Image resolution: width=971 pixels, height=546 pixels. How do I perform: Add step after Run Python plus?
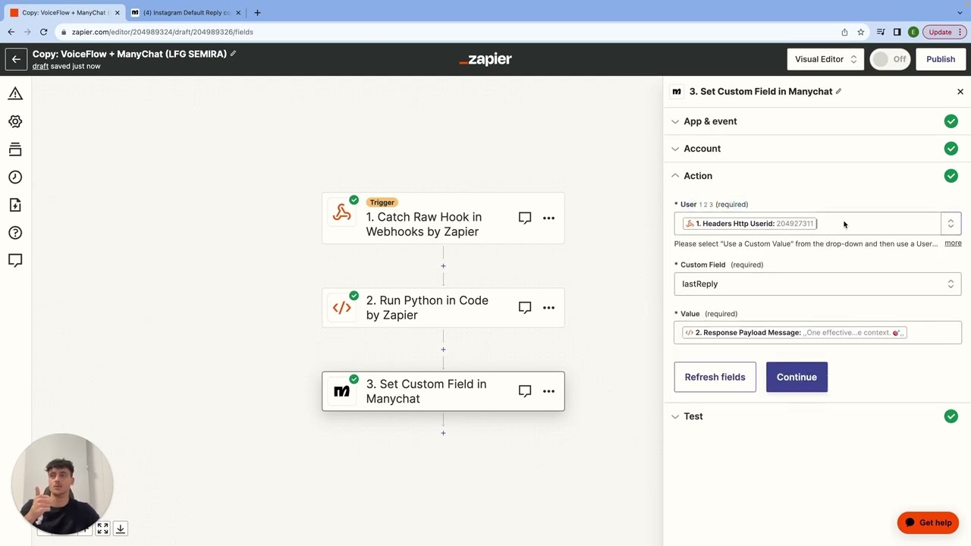[443, 350]
